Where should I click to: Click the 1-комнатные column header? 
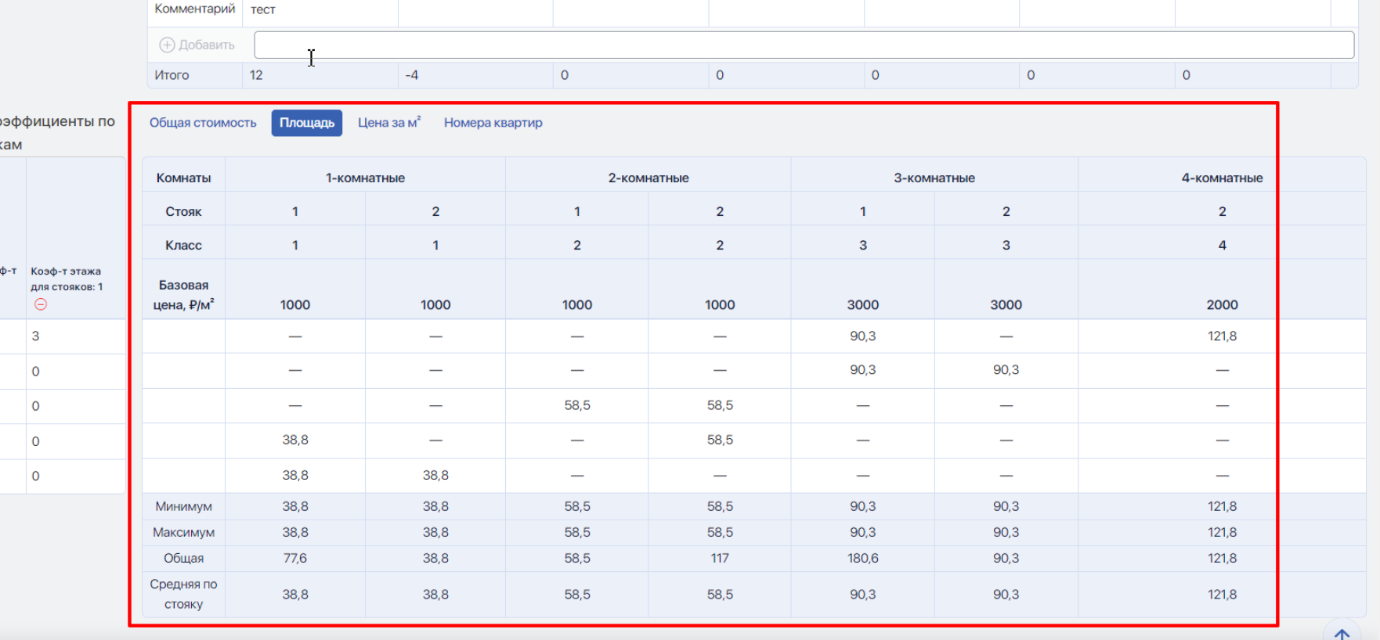coord(365,178)
